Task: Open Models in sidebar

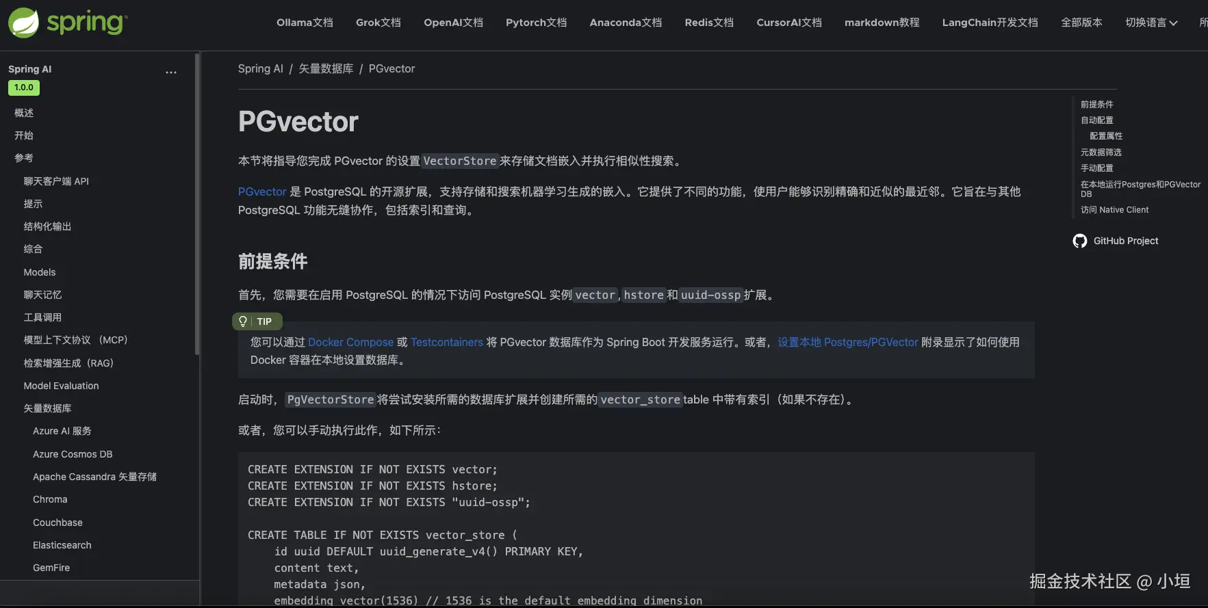Action: pyautogui.click(x=40, y=272)
